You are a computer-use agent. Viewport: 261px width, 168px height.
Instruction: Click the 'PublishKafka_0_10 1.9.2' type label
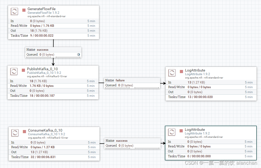pyautogui.click(x=44, y=73)
